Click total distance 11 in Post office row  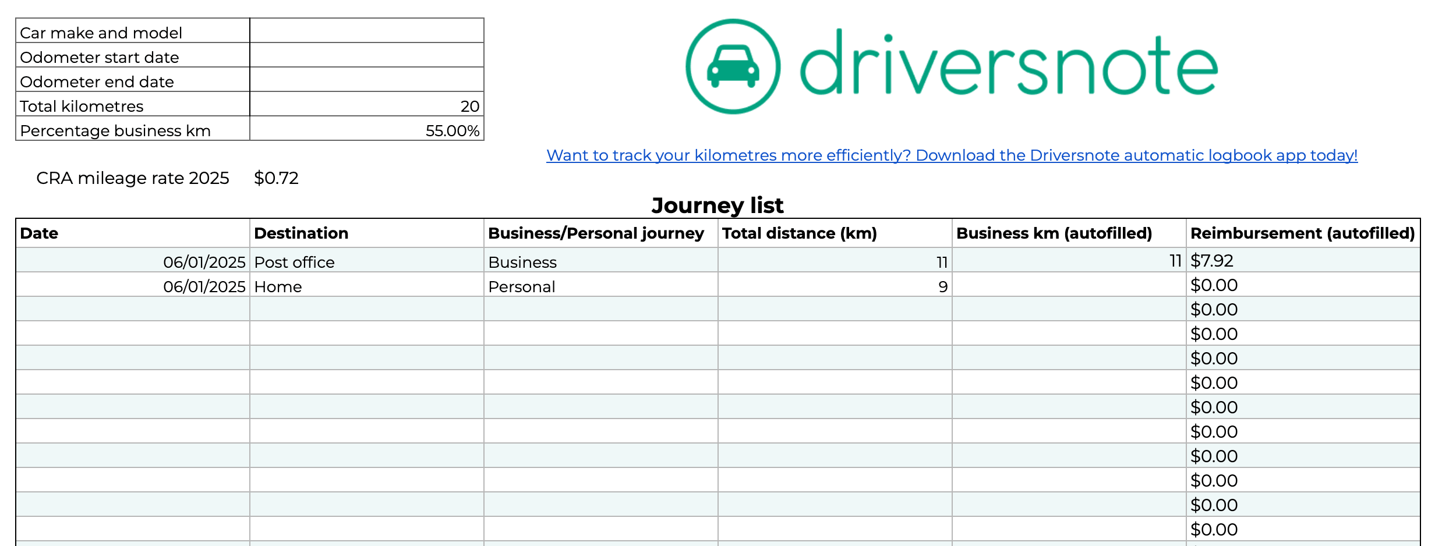pyautogui.click(x=835, y=260)
